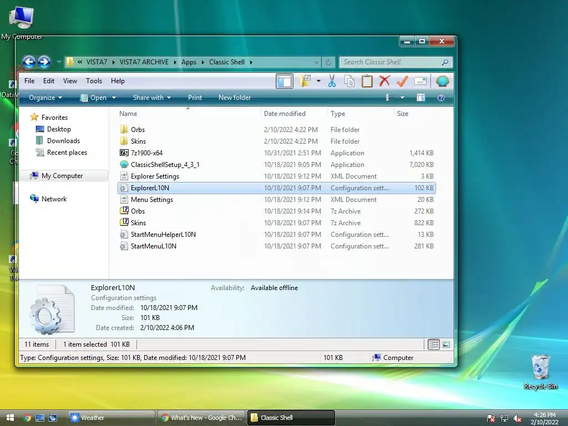Click Apps in the address breadcrumb
The image size is (568, 426).
click(x=189, y=62)
